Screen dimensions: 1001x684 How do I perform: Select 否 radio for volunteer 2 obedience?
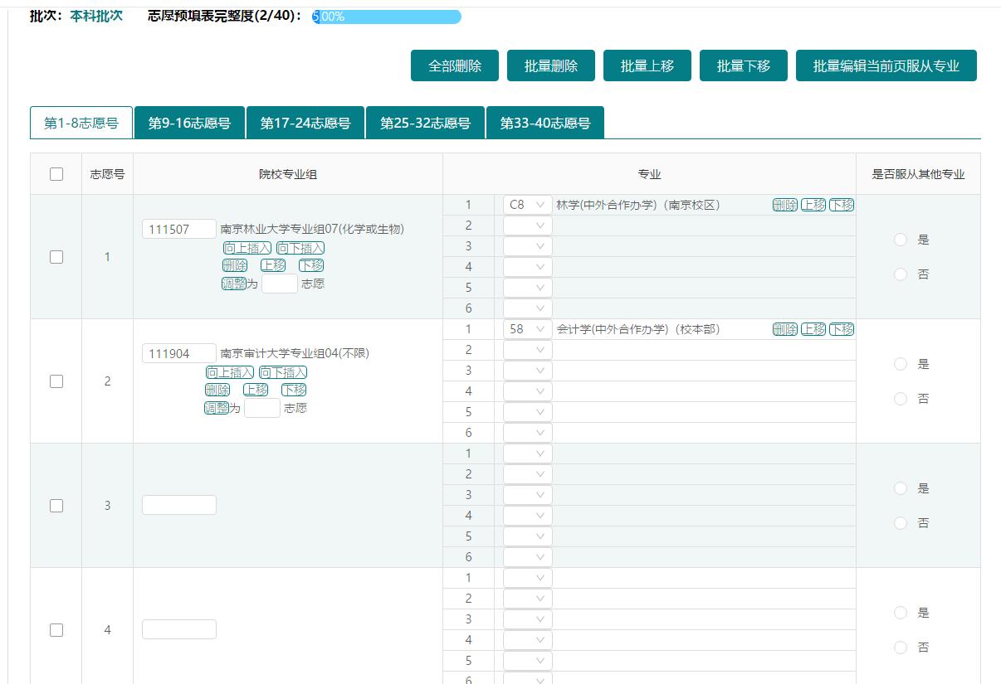click(901, 399)
